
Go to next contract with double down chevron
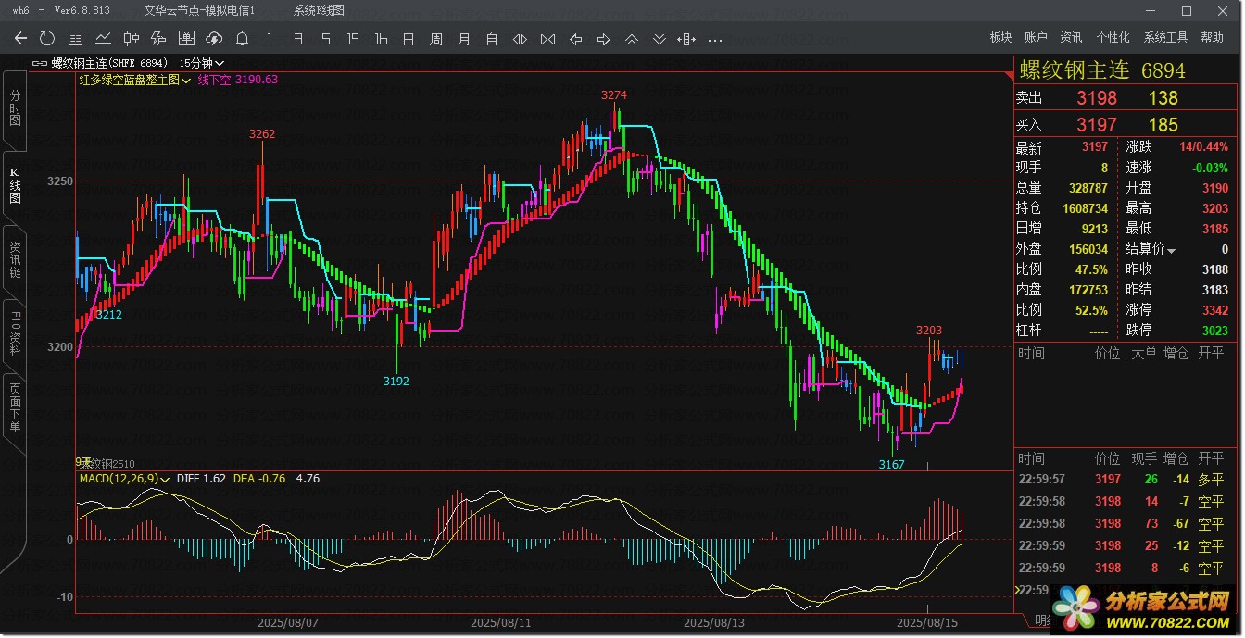tap(659, 39)
